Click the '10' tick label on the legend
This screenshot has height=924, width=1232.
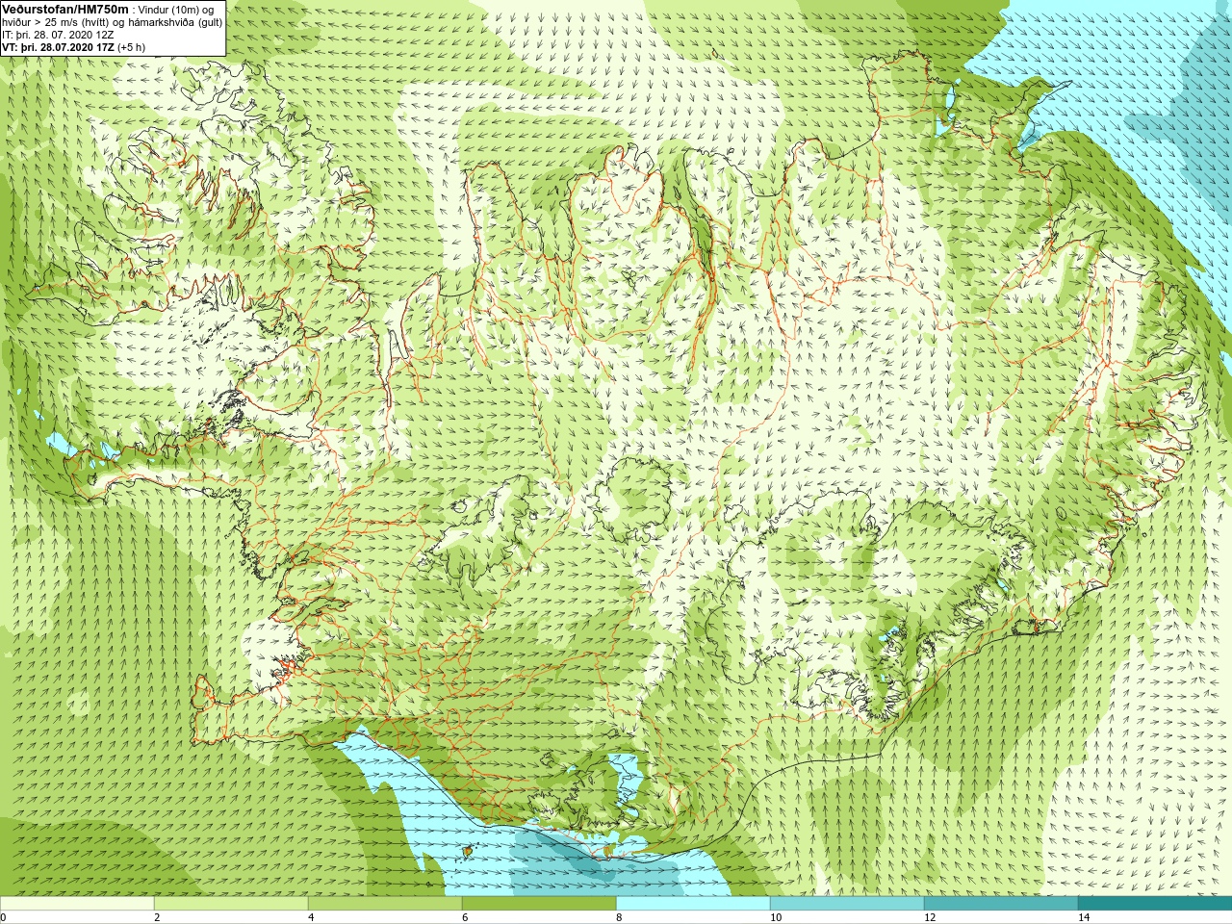coord(776,917)
